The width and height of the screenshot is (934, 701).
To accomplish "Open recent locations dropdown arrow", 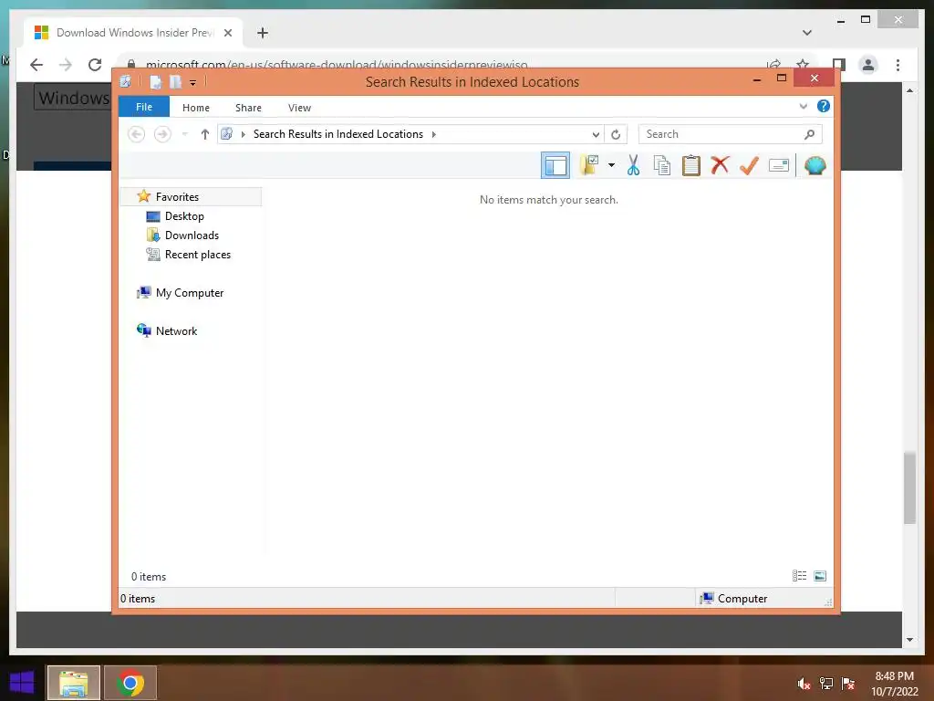I will 184,134.
